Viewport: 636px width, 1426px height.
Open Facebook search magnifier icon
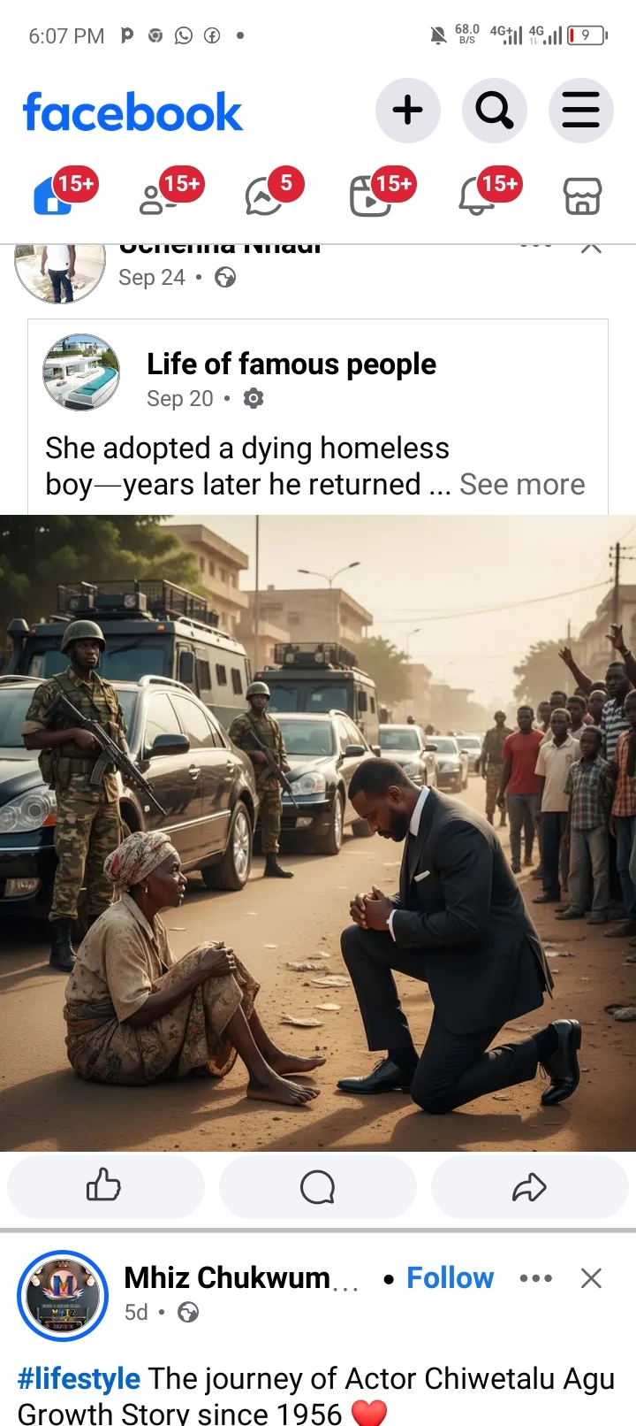tap(494, 111)
